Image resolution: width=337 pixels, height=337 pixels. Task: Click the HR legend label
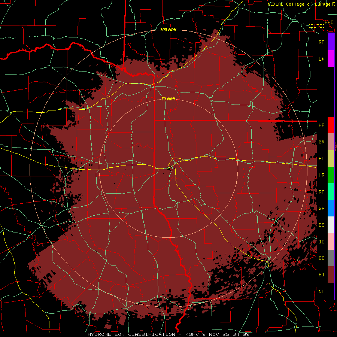pyautogui.click(x=322, y=175)
